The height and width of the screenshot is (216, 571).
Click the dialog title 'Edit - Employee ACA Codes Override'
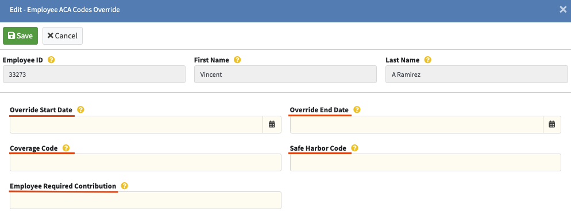(65, 10)
